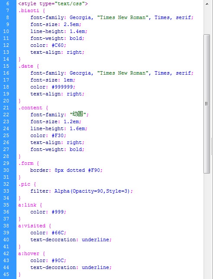Click the .biaoti selector name
This screenshot has height=279, width=213.
pos(29,10)
